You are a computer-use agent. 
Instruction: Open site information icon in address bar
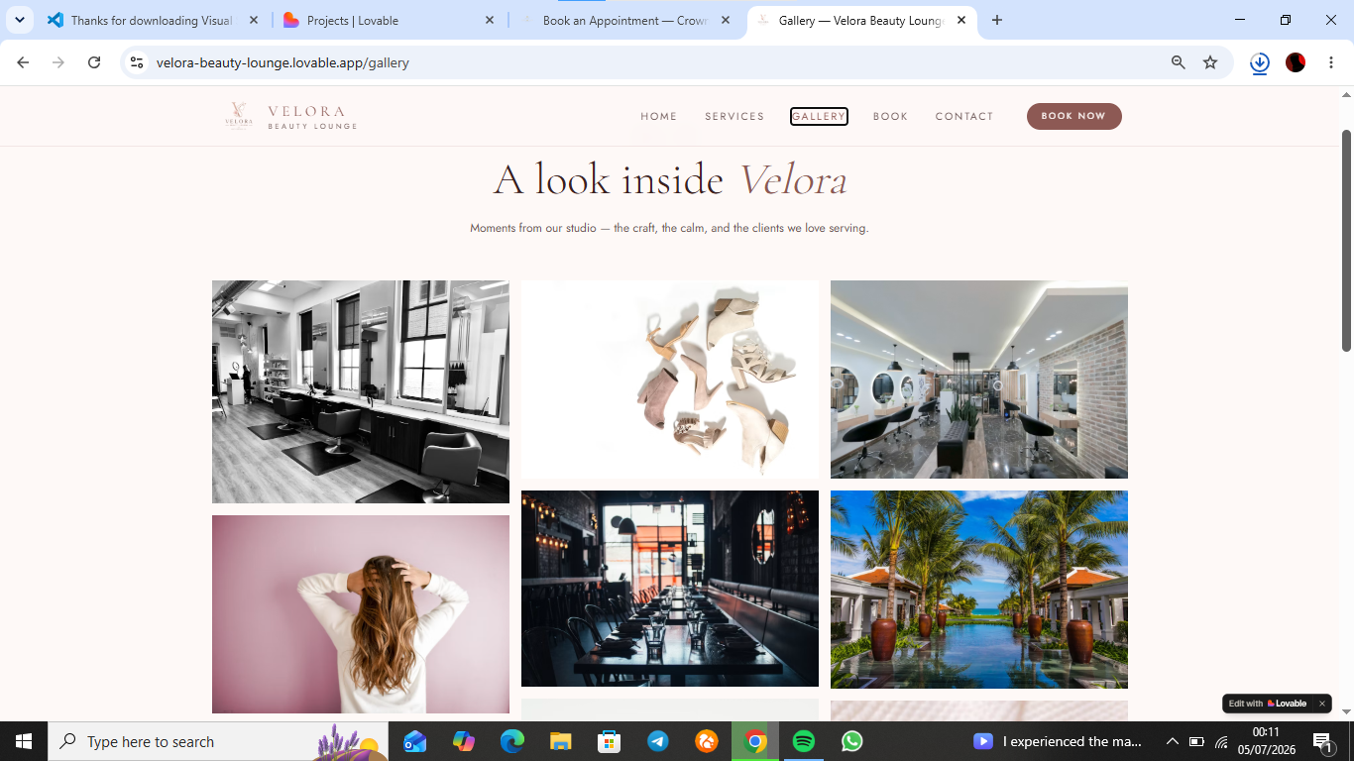point(137,62)
